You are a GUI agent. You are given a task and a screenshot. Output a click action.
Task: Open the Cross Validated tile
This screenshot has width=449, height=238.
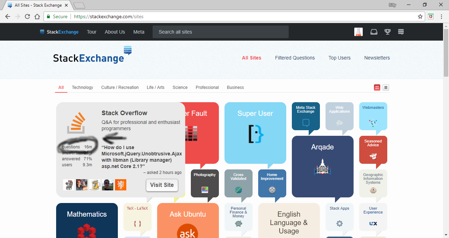[238, 183]
